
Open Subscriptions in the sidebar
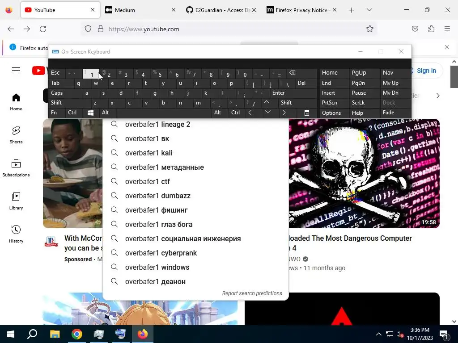click(x=16, y=168)
